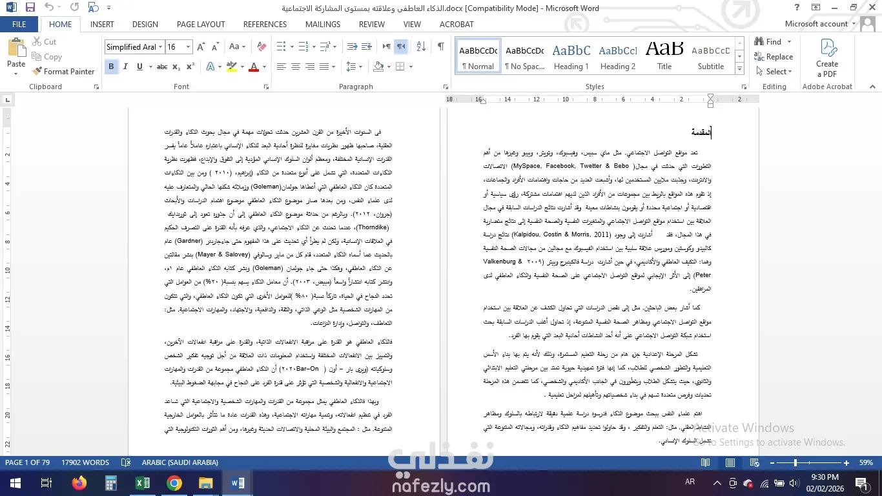This screenshot has height=496, width=882.
Task: Align the paragraph text to the left
Action: click(282, 67)
